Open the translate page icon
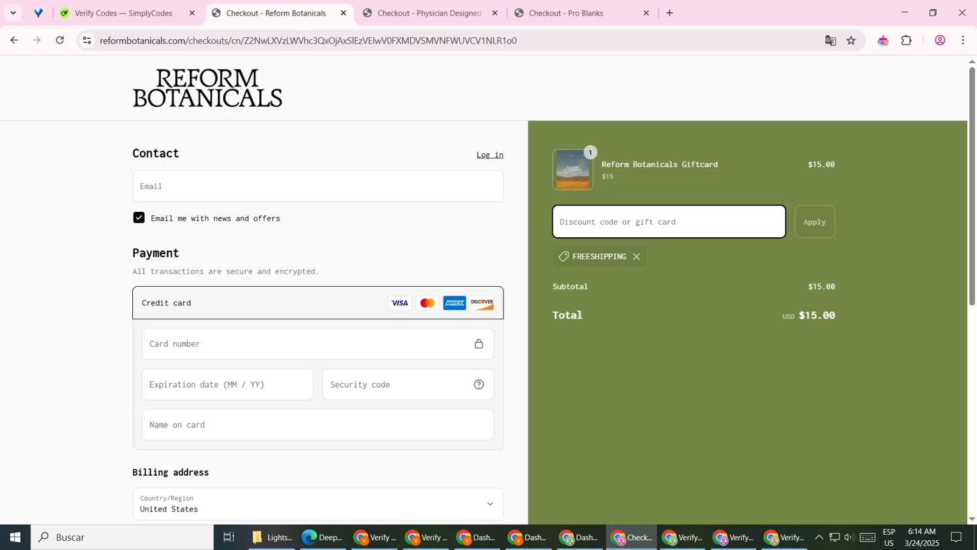The width and height of the screenshot is (977, 550). [x=830, y=40]
